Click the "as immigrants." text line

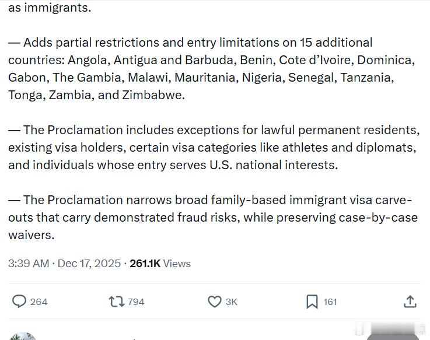coord(50,8)
